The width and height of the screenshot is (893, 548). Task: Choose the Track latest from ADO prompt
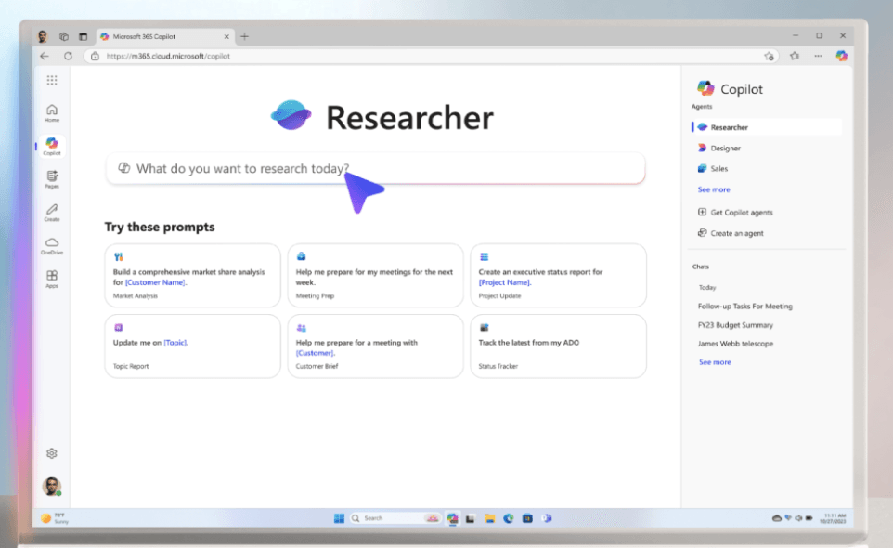click(558, 346)
